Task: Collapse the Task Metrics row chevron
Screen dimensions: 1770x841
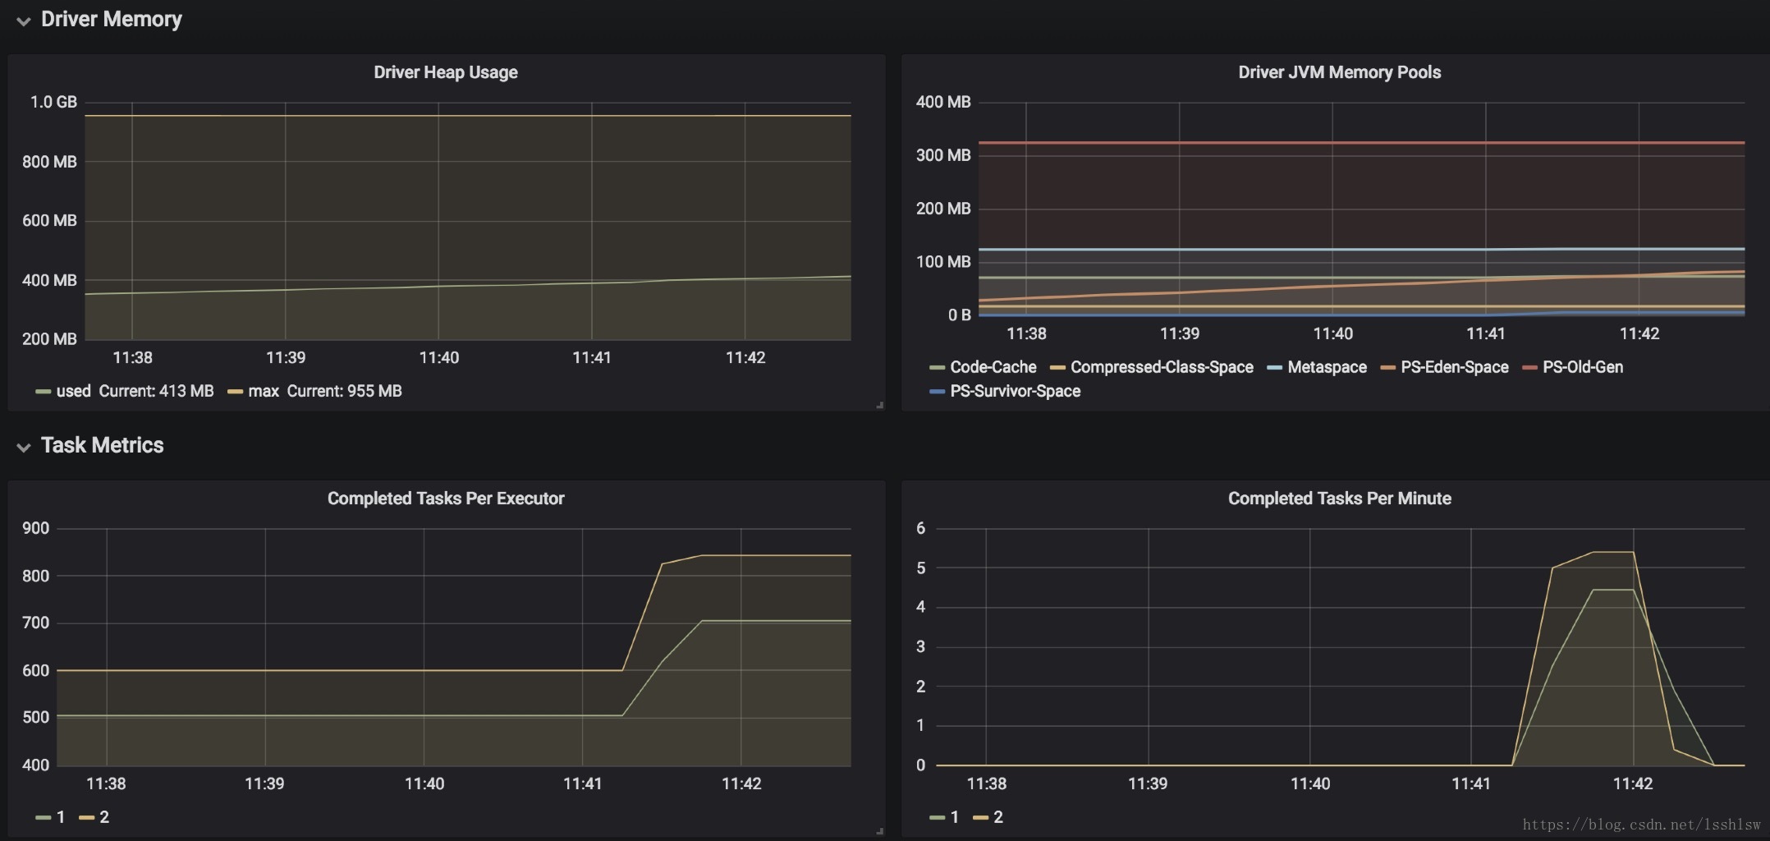Action: [24, 448]
